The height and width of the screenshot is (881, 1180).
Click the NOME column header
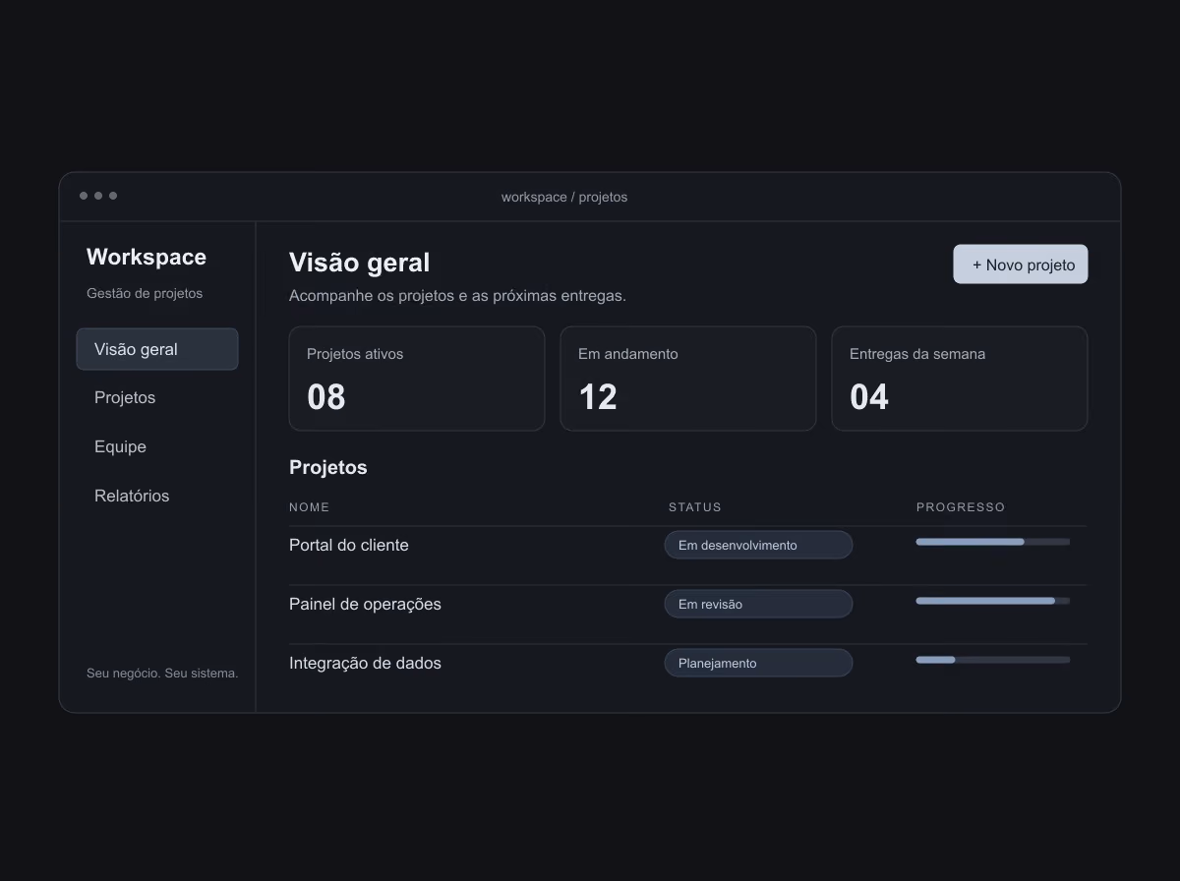310,507
